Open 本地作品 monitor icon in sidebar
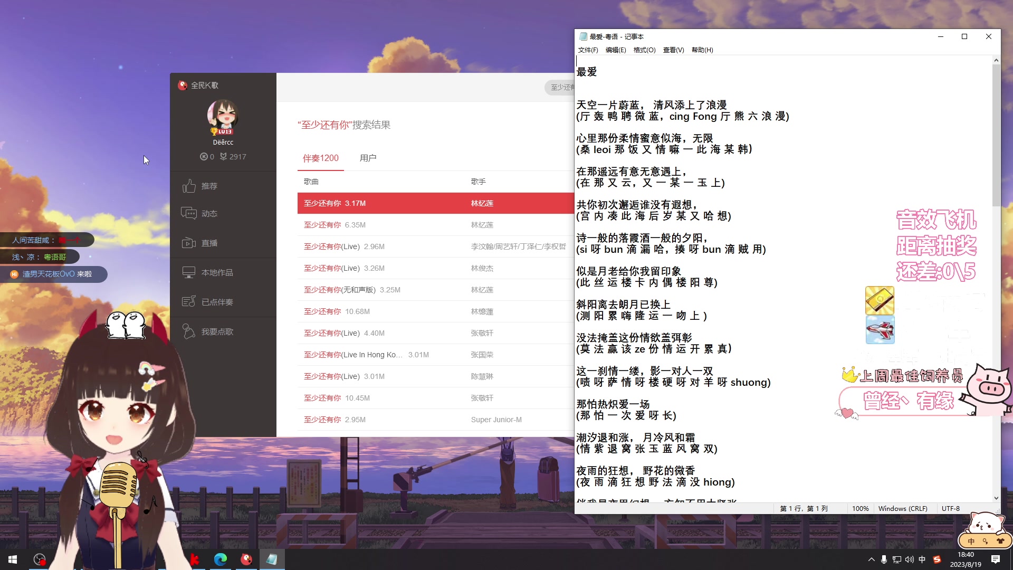 [189, 272]
